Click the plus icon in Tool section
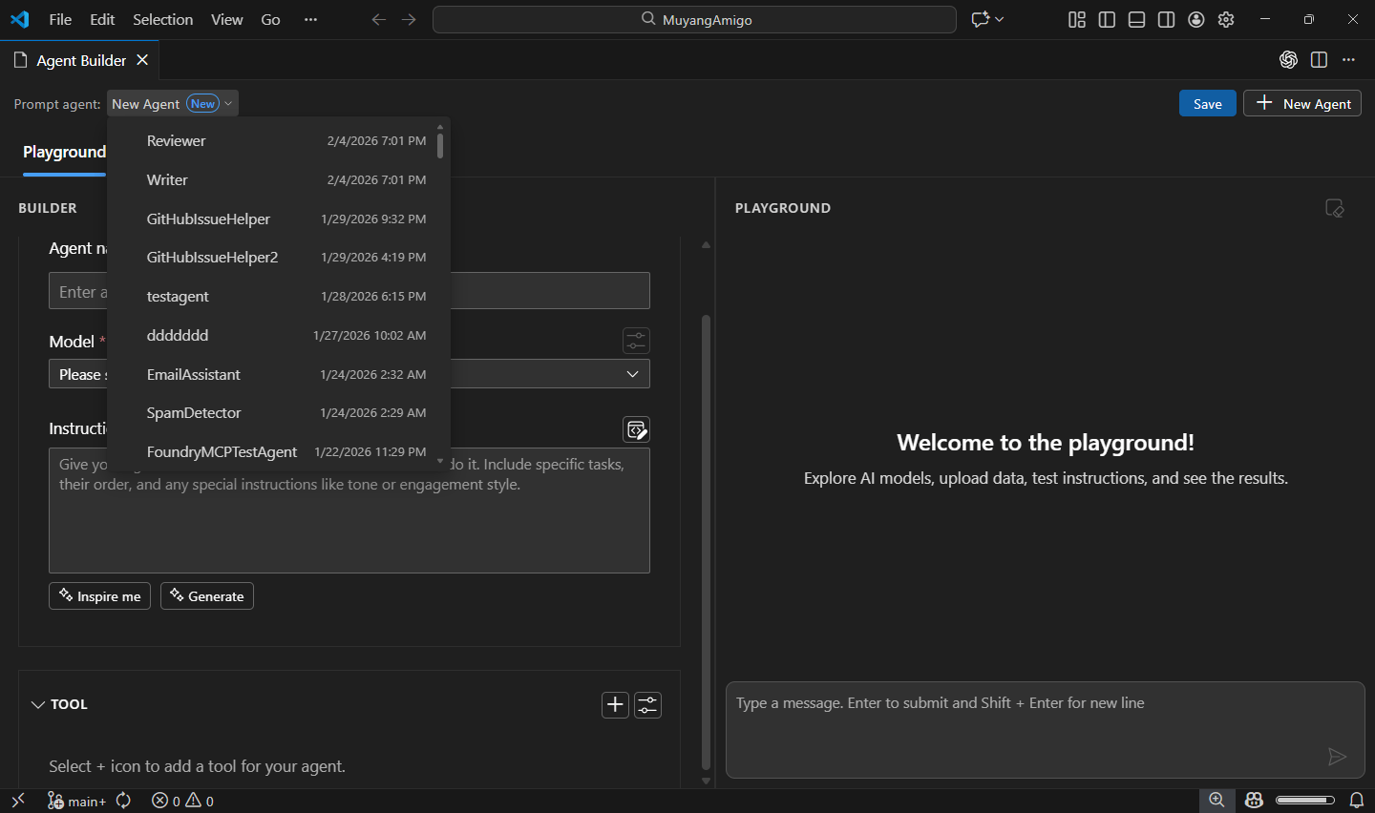 point(615,704)
